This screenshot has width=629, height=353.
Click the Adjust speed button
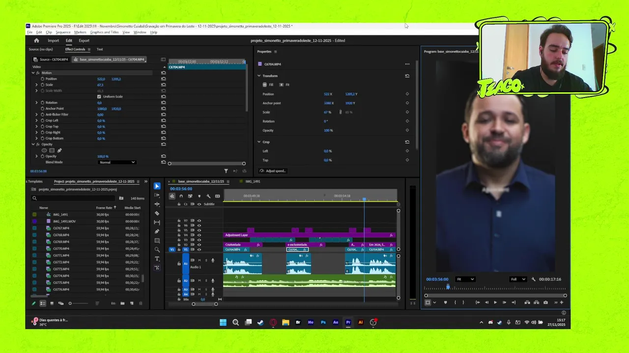click(272, 171)
